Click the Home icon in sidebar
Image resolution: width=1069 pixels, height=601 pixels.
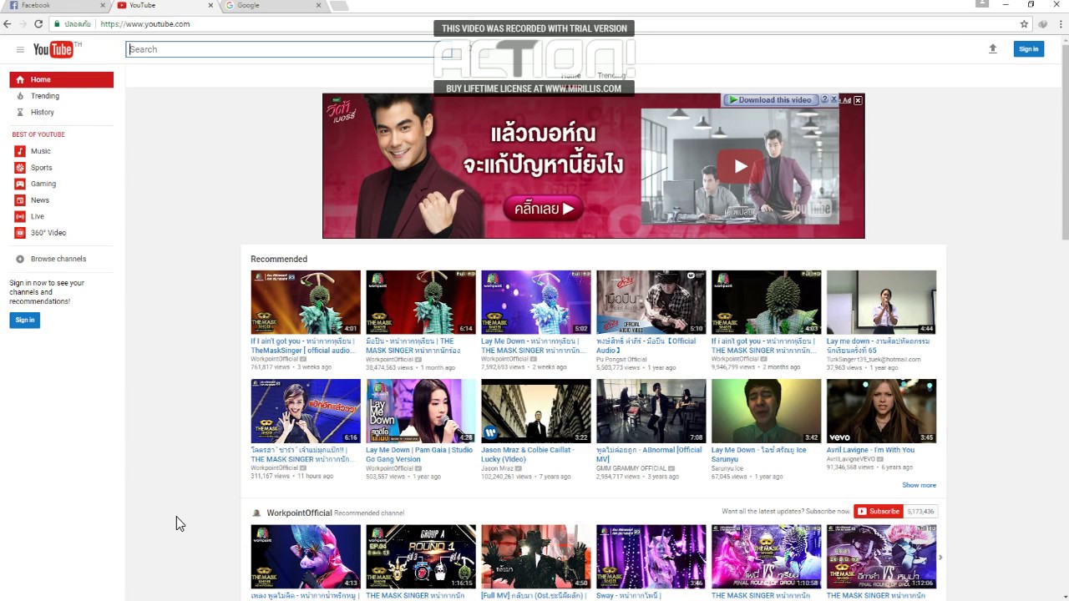coord(20,79)
